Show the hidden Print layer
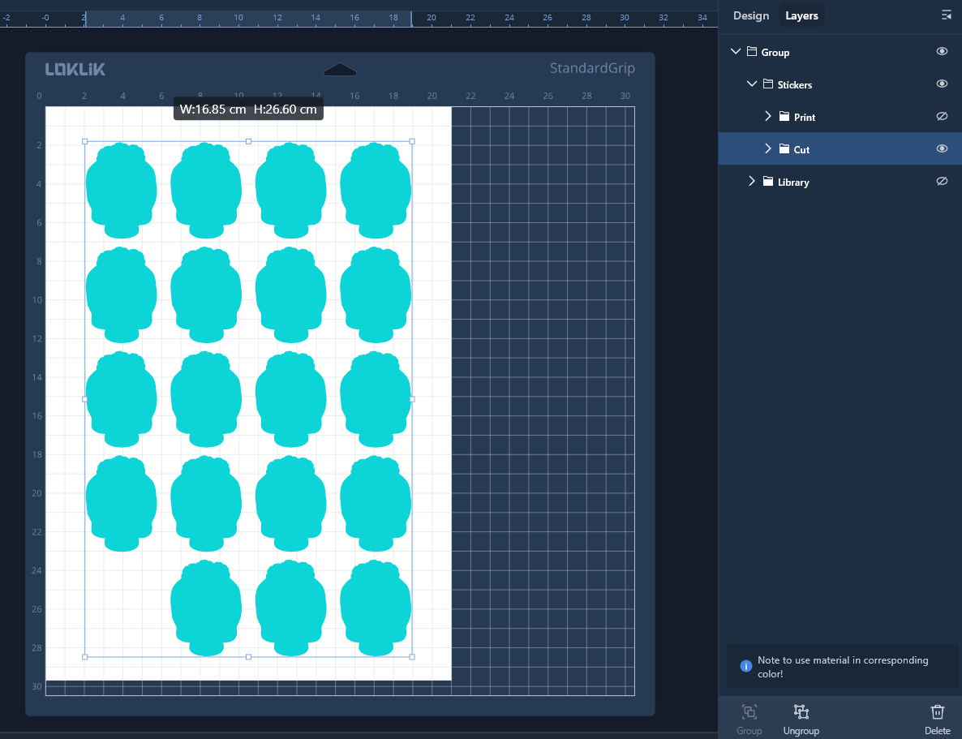The width and height of the screenshot is (962, 739). [x=942, y=117]
